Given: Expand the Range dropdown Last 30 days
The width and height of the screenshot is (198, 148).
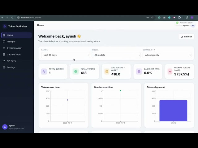Looking at the screenshot, I should [x=66, y=55].
